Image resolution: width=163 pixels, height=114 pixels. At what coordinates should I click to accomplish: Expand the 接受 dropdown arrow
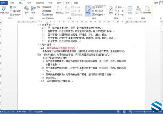pos(111,15)
